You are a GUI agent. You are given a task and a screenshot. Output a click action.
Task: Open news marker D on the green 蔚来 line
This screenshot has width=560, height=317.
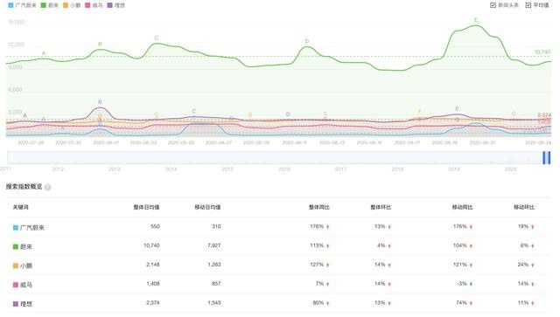click(307, 41)
